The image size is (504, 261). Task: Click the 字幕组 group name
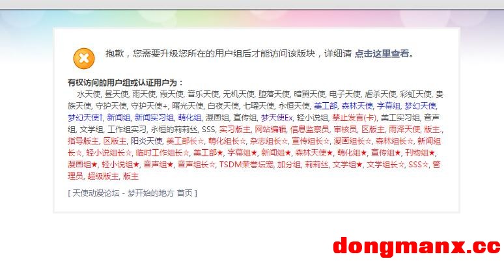coord(388,105)
